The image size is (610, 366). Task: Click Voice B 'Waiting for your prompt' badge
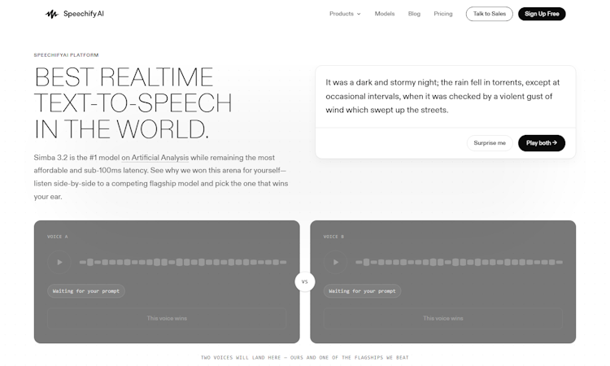coord(362,291)
